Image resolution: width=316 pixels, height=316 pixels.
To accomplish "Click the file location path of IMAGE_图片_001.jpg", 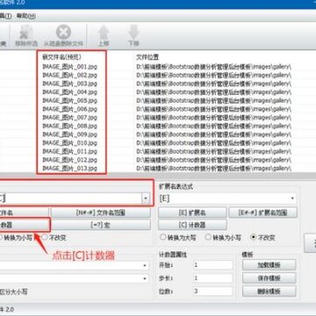I will 213,67.
